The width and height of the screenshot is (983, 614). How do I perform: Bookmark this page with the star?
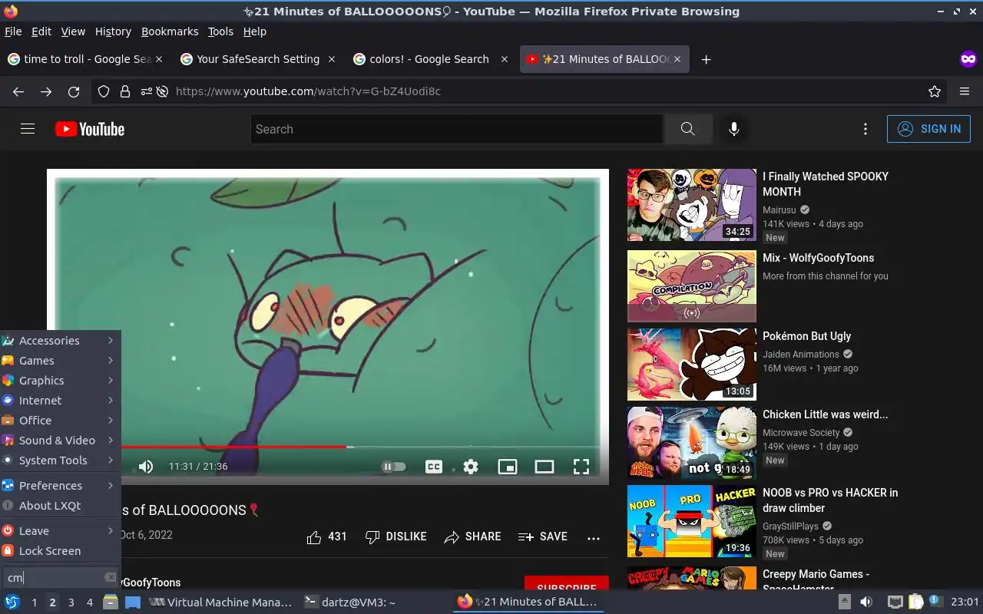click(x=935, y=91)
